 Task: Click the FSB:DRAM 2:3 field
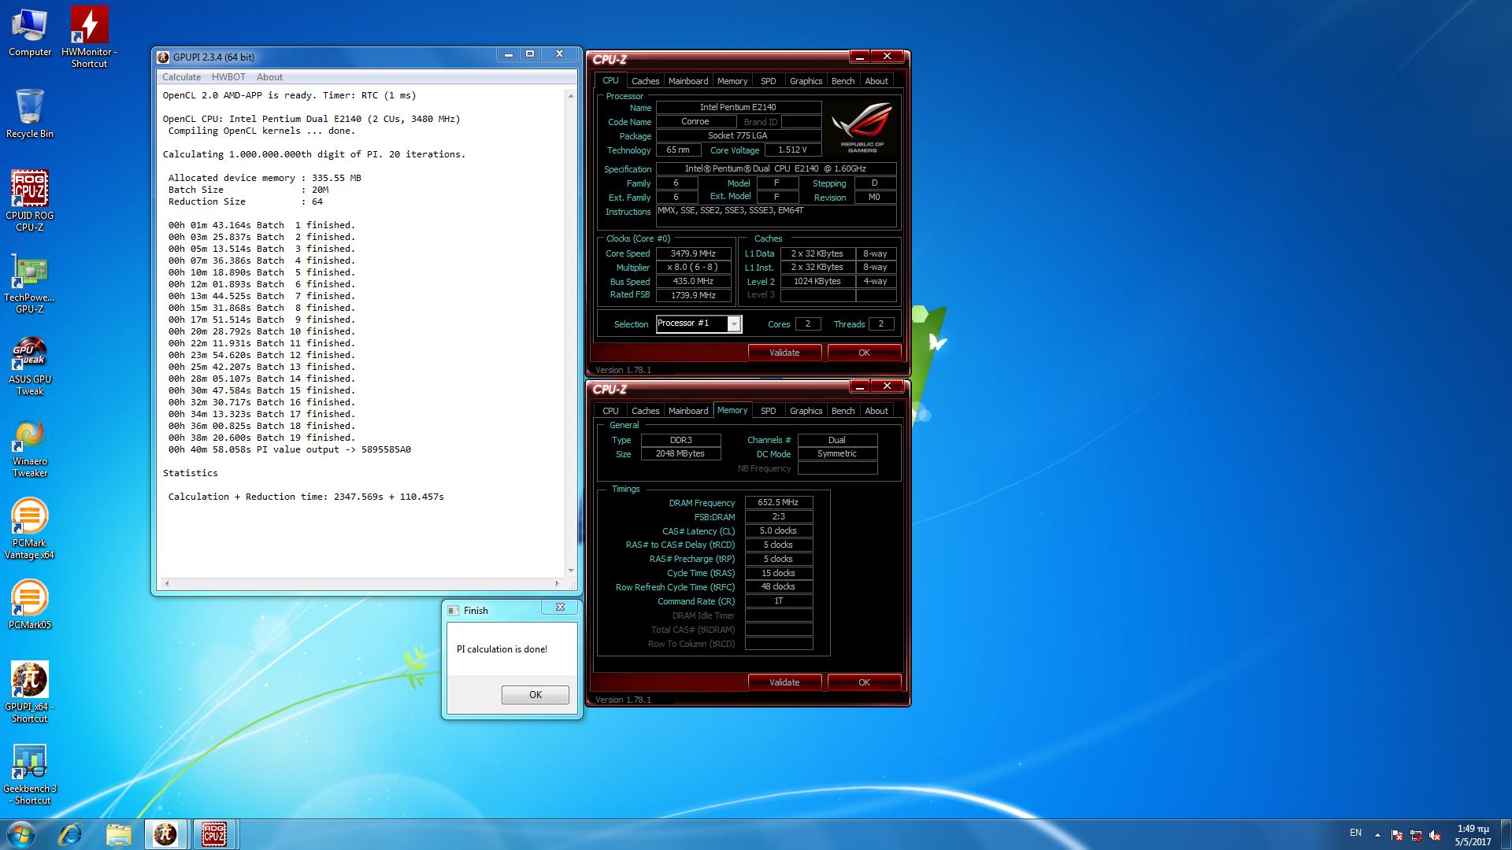[x=778, y=516]
